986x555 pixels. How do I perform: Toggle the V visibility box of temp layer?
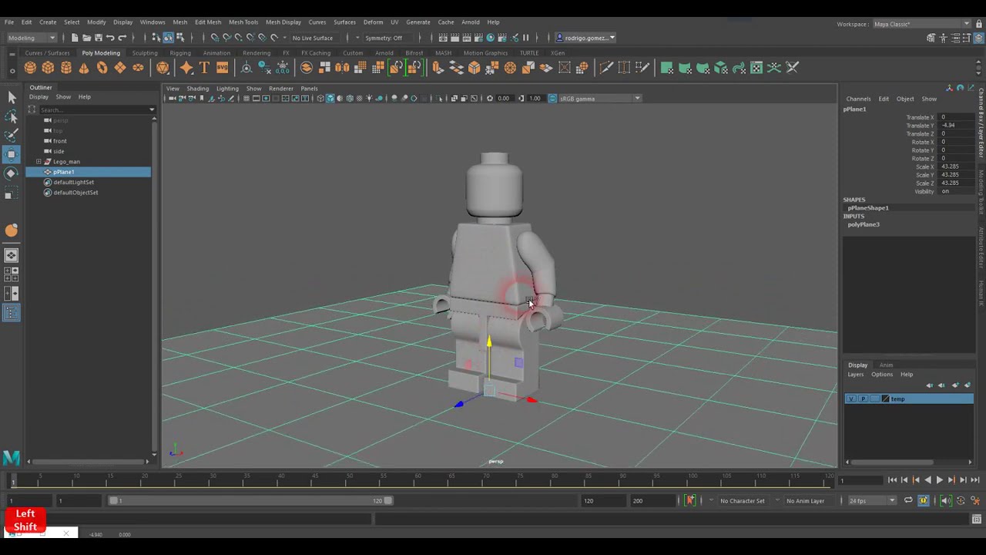coord(850,399)
